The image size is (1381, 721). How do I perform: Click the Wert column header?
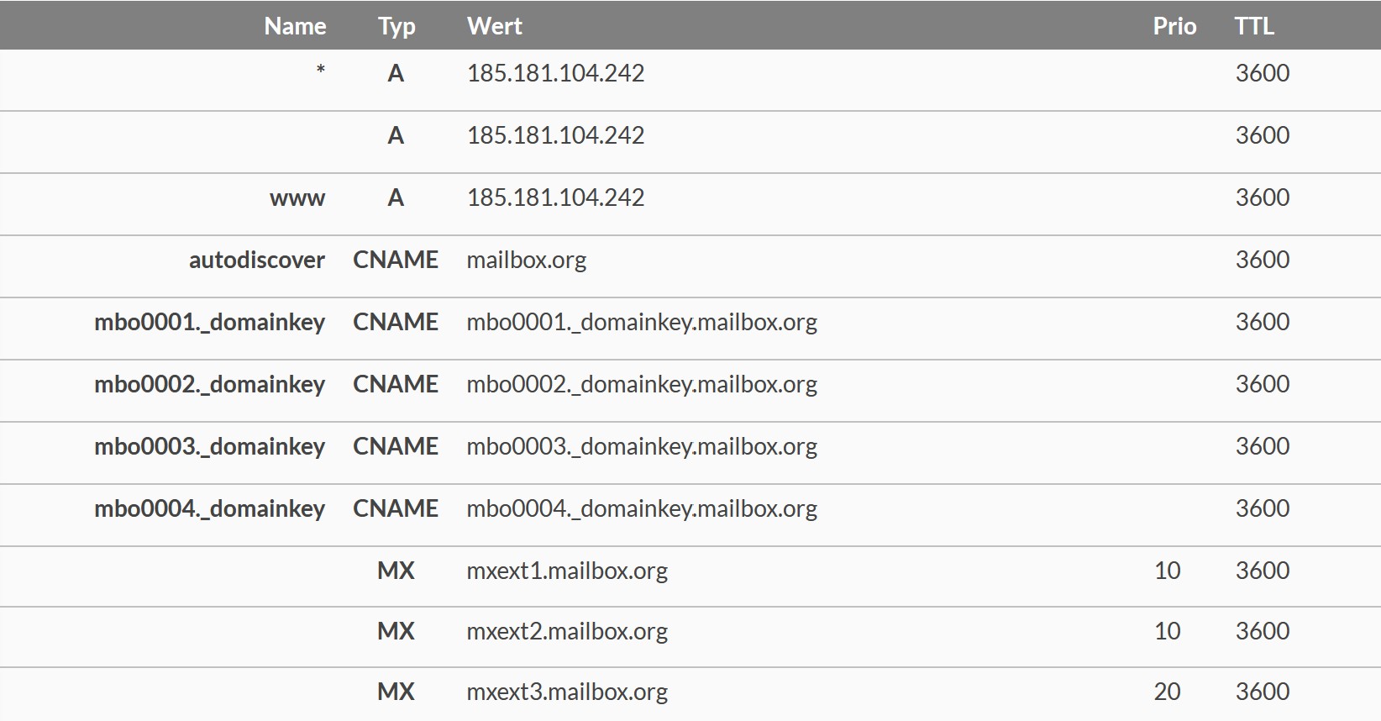495,26
